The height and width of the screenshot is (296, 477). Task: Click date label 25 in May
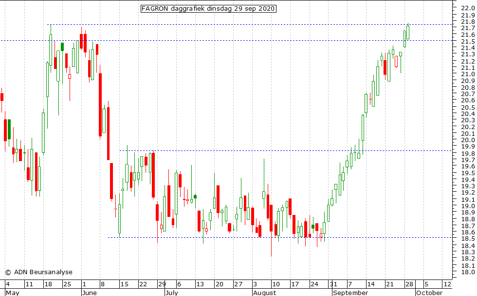(x=67, y=284)
